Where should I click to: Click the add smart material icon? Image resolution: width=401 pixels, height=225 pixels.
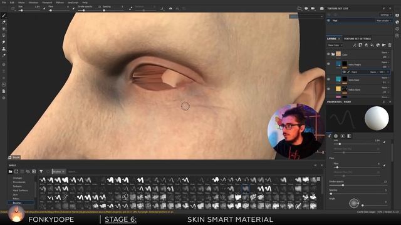[x=378, y=45]
